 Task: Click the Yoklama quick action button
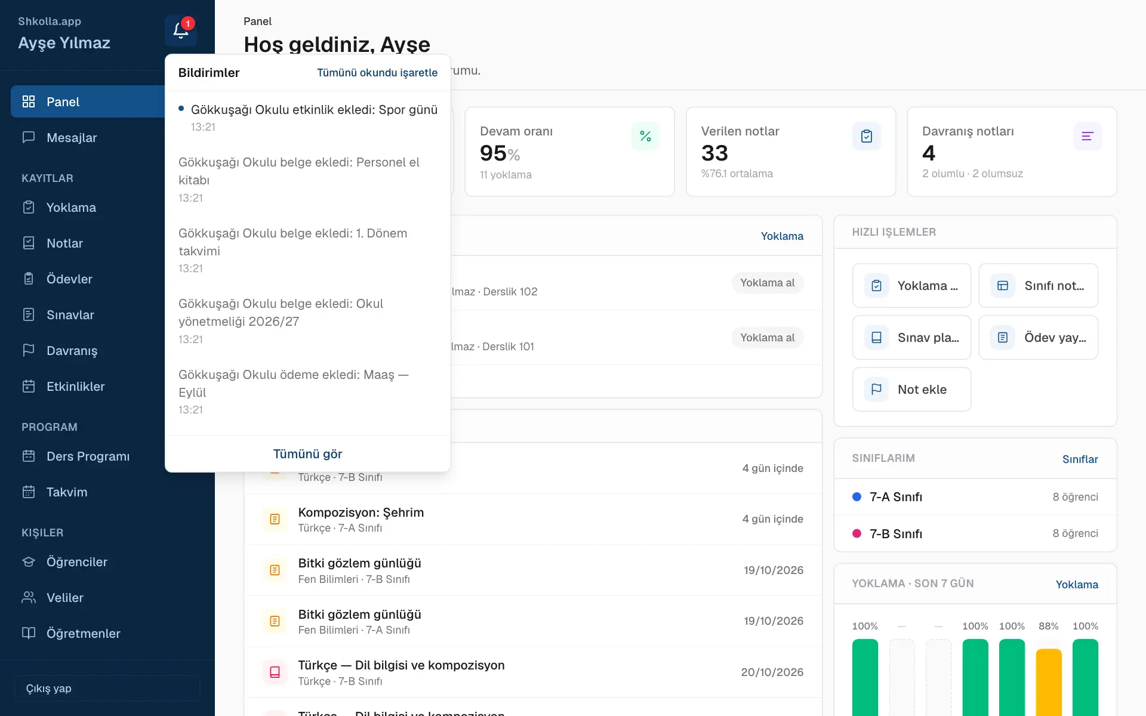pyautogui.click(x=911, y=286)
